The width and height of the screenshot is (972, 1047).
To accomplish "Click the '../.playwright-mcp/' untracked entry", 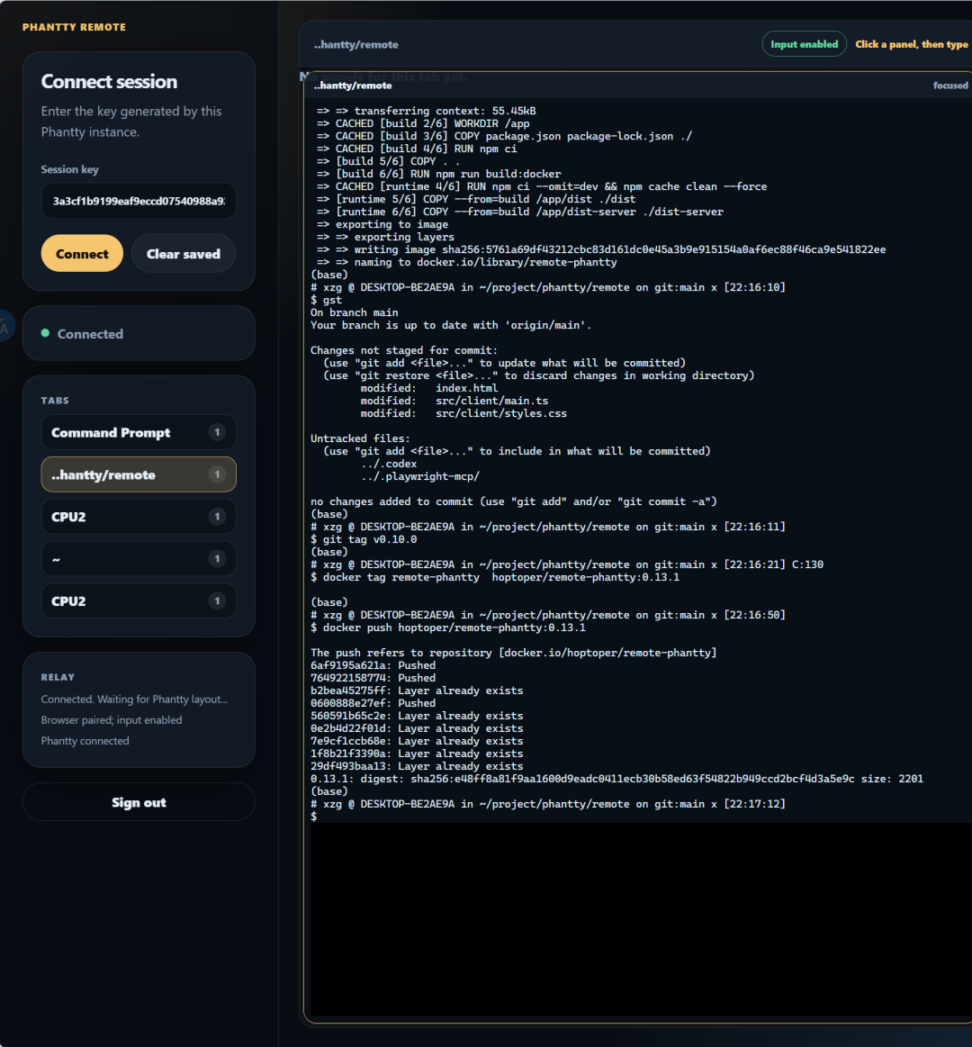I will click(420, 476).
